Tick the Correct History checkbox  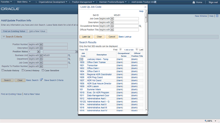tap(23, 70)
